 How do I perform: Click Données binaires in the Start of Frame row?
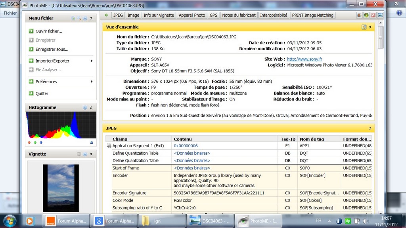pos(192,168)
